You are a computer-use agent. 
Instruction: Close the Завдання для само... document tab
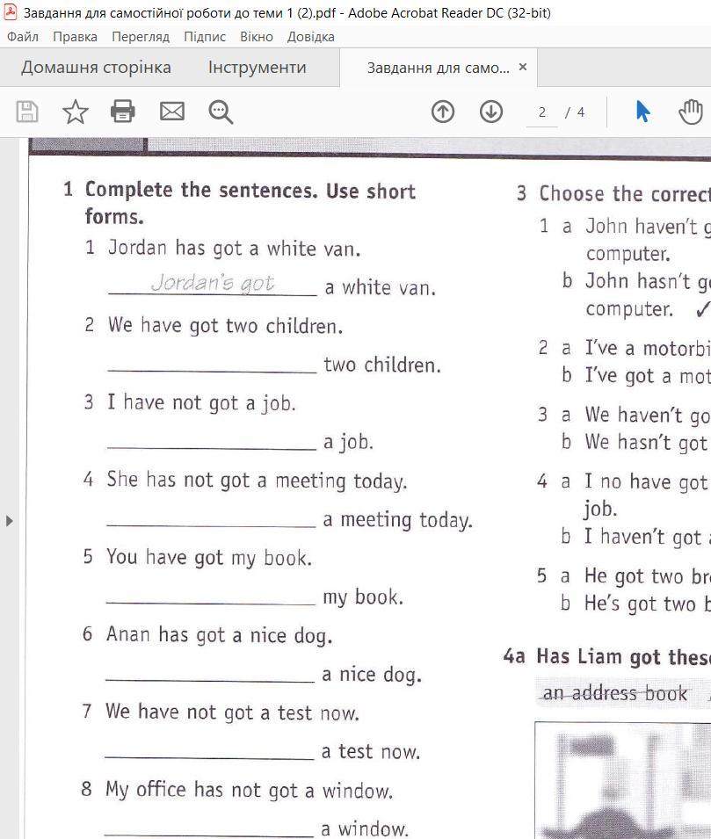(x=523, y=67)
